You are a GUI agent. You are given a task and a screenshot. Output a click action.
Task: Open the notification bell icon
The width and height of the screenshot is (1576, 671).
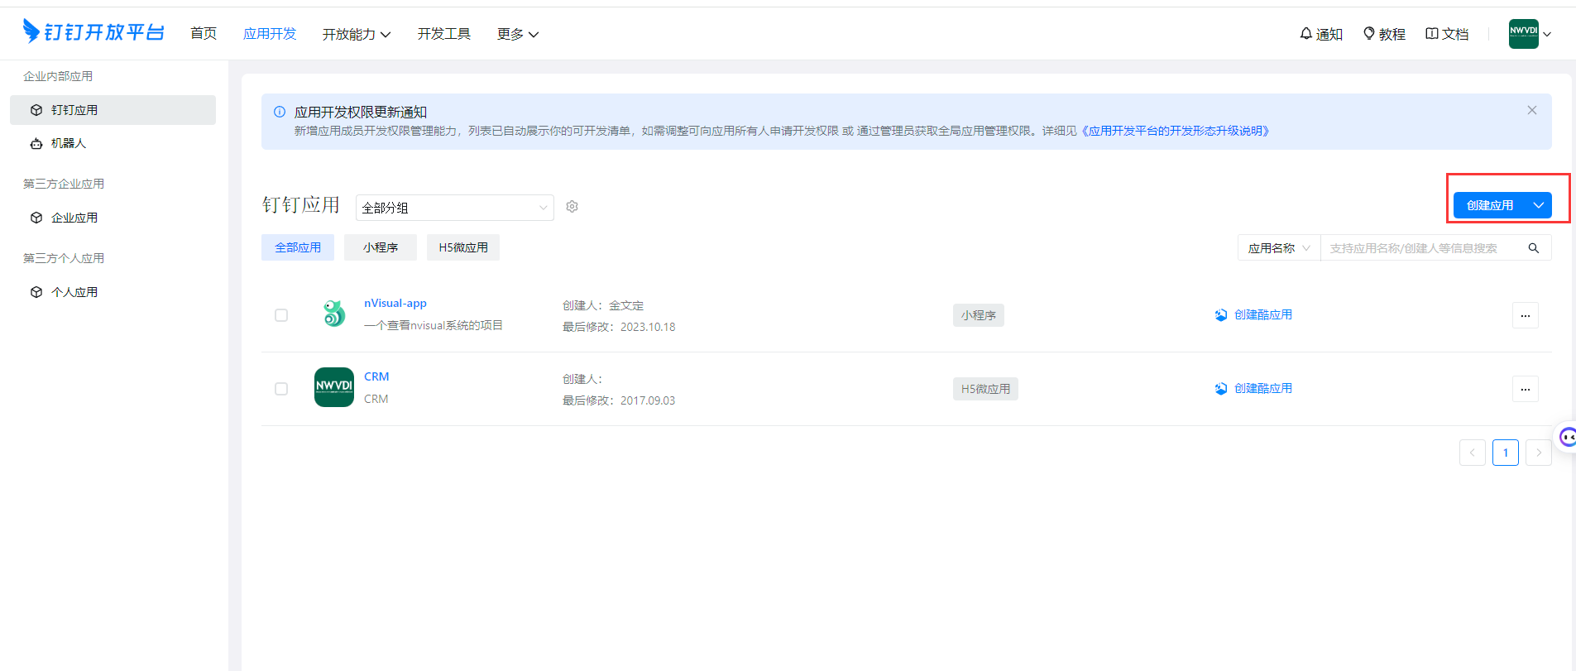coord(1305,34)
